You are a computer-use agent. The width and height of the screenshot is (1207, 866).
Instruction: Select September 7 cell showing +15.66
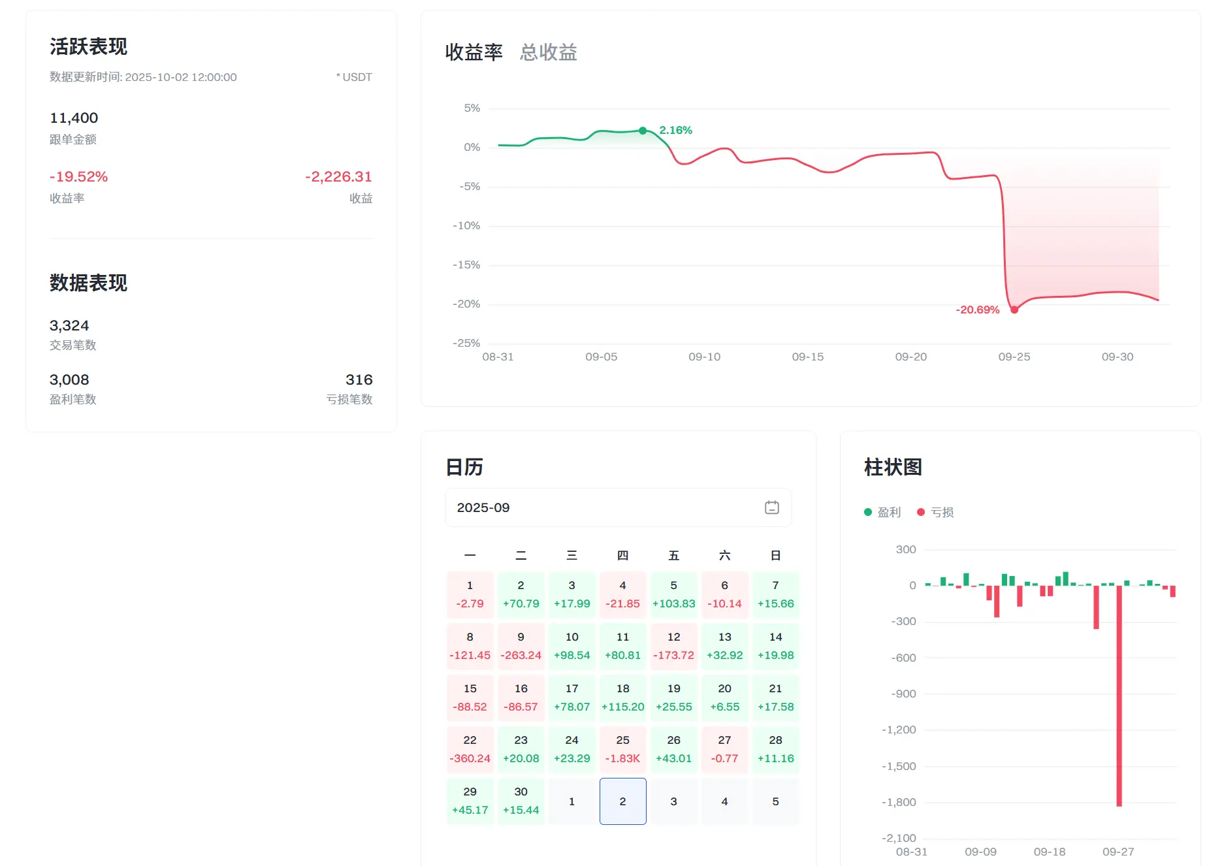pyautogui.click(x=776, y=595)
